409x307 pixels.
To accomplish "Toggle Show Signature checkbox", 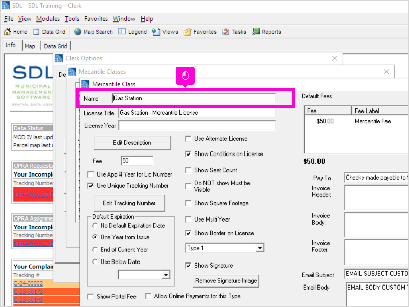I will (x=188, y=266).
